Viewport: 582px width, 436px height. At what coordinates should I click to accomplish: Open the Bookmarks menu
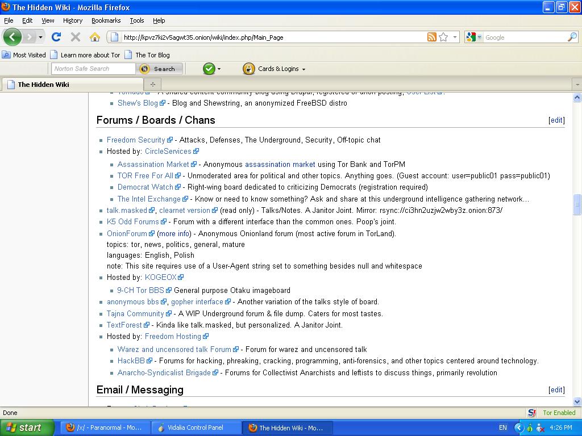pos(106,20)
